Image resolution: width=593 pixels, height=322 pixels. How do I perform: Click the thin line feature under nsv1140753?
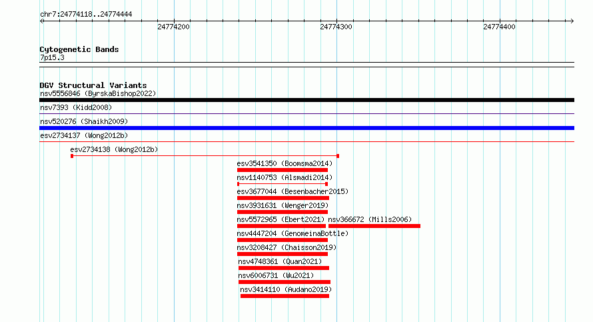pyautogui.click(x=282, y=184)
